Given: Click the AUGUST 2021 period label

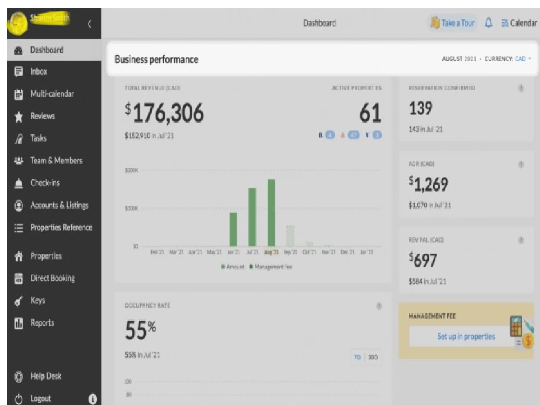Looking at the screenshot, I should point(459,59).
